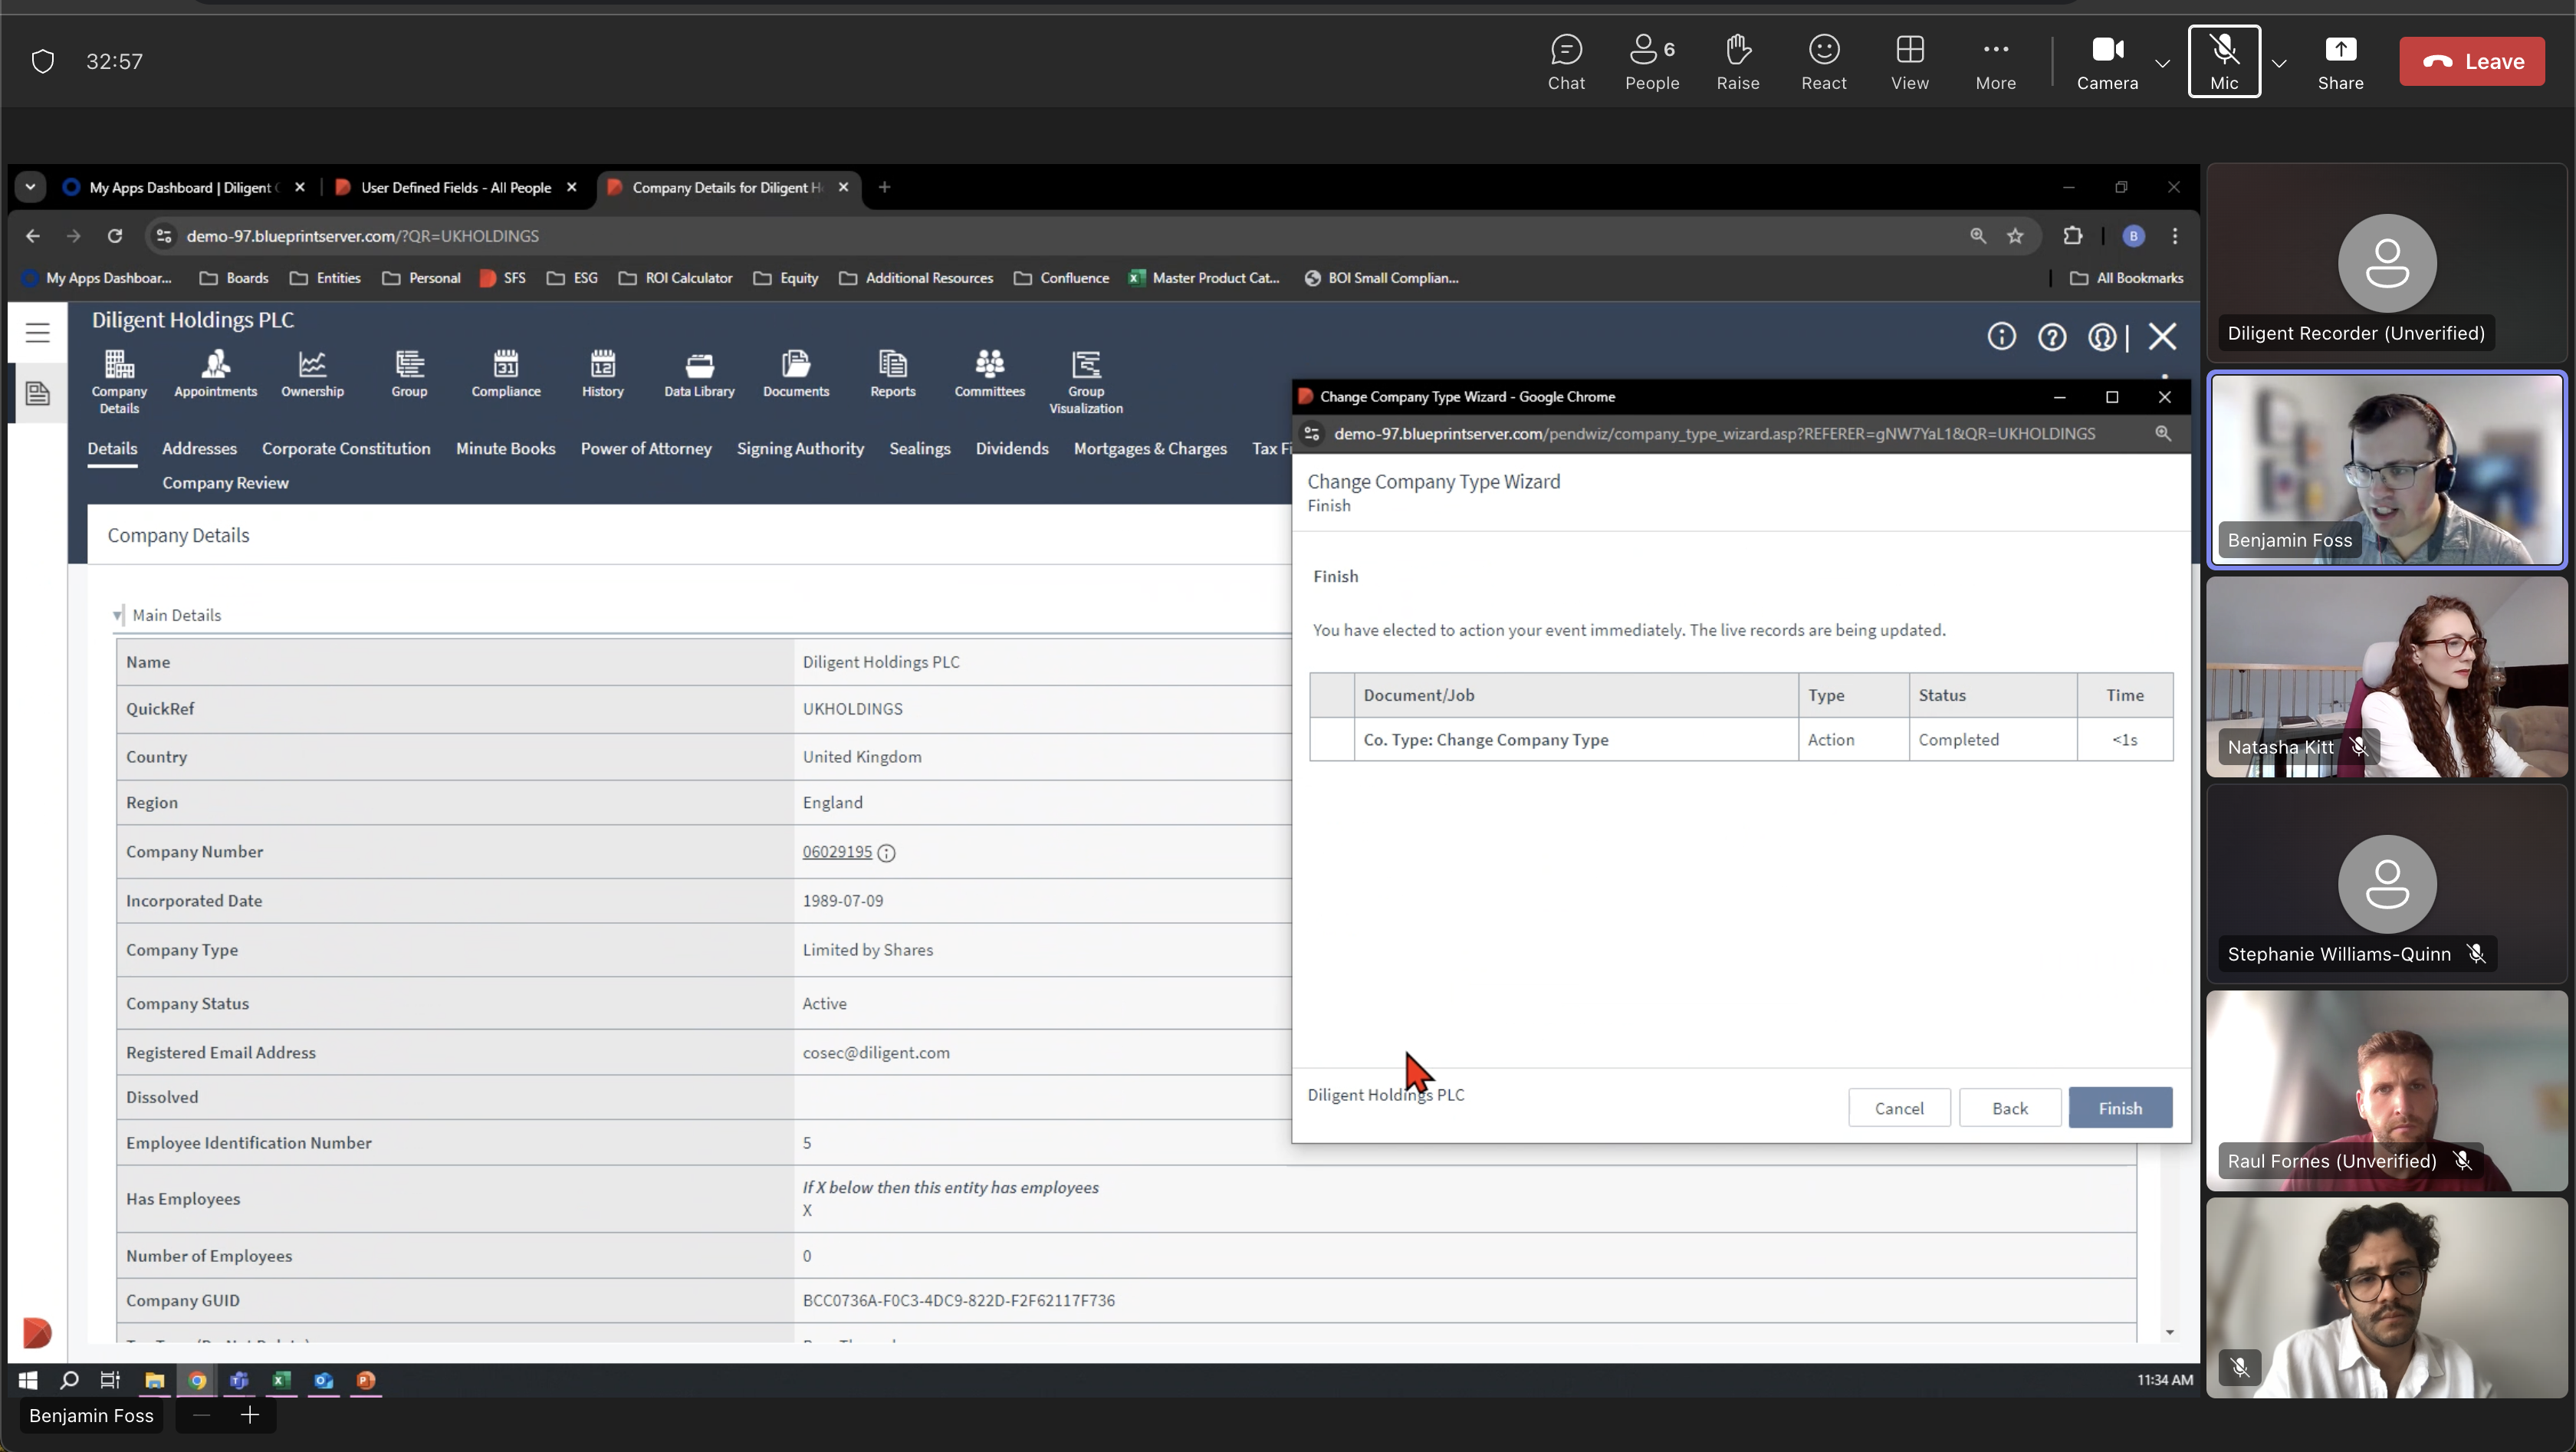Open the Windows Start menu
Screen dimensions: 2576x1452
[x=28, y=1381]
